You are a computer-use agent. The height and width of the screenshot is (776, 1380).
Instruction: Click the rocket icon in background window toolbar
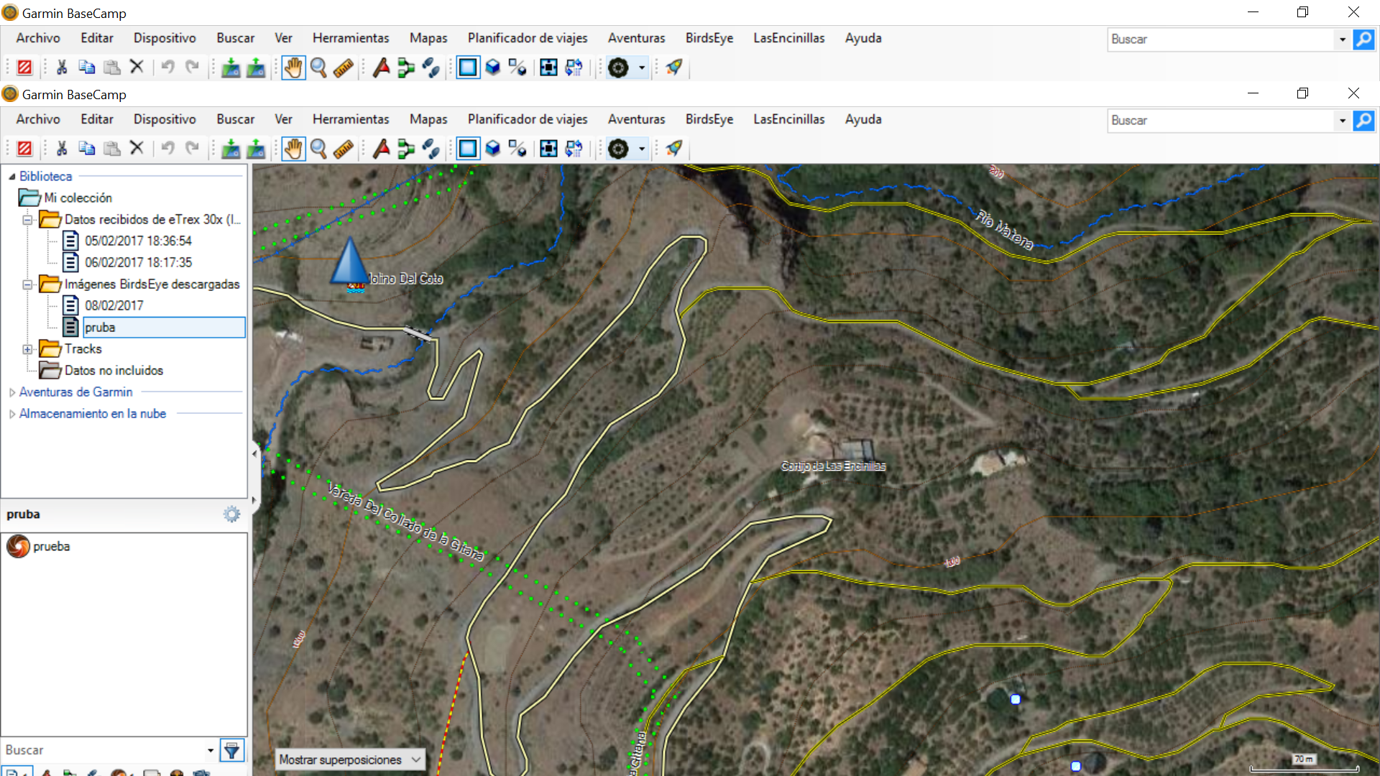click(x=673, y=68)
